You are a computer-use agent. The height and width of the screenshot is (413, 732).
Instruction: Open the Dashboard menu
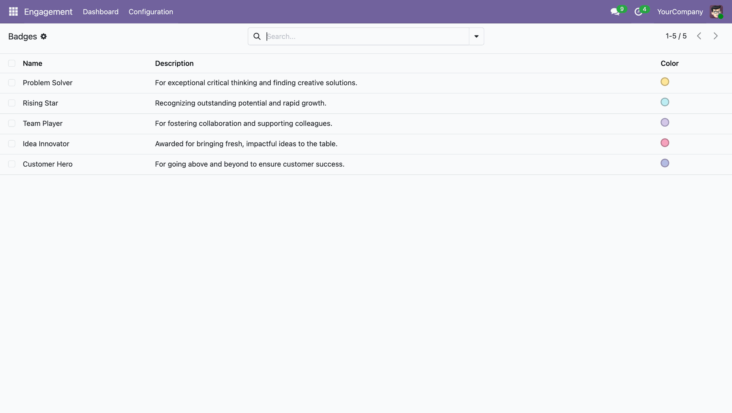(101, 12)
